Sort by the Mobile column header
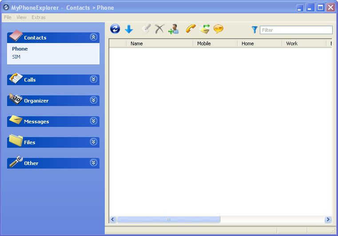The image size is (338, 236). pyautogui.click(x=215, y=43)
